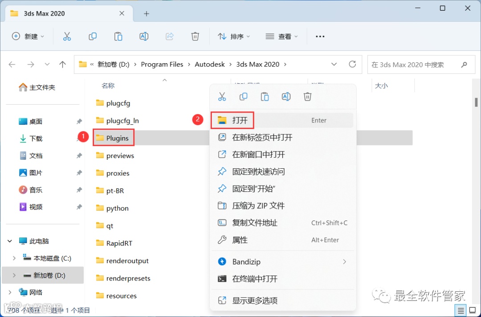Click the 大小 column header
Screen dimensions: 481x317
(x=381, y=86)
